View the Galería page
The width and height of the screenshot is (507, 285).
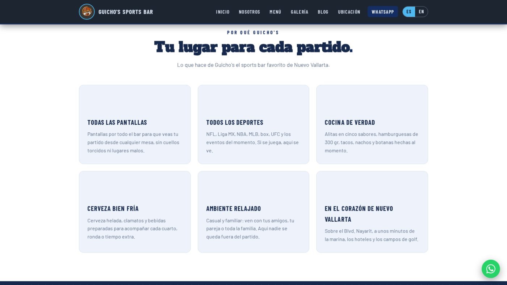click(299, 12)
